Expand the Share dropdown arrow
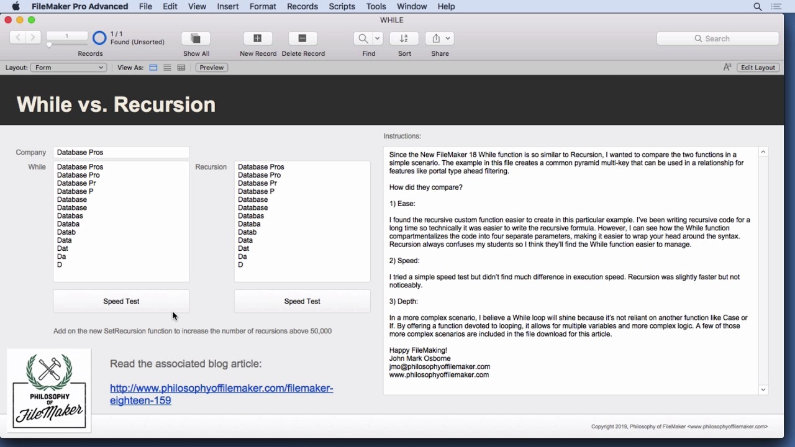 (448, 38)
